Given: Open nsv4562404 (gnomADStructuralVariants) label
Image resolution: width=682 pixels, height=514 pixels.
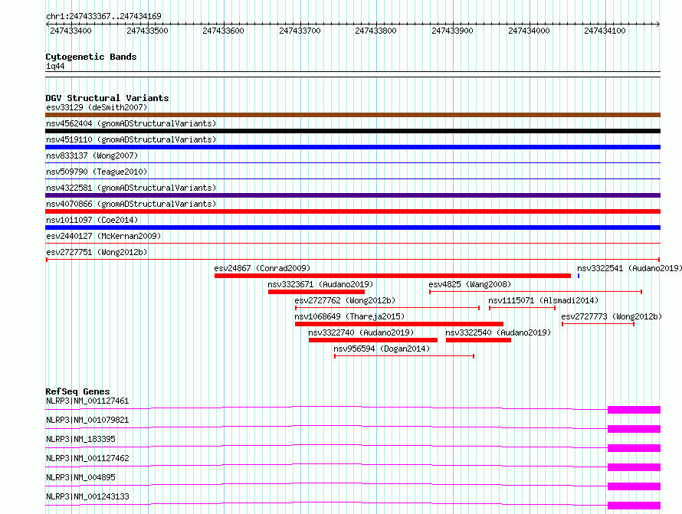Looking at the screenshot, I should pos(131,123).
